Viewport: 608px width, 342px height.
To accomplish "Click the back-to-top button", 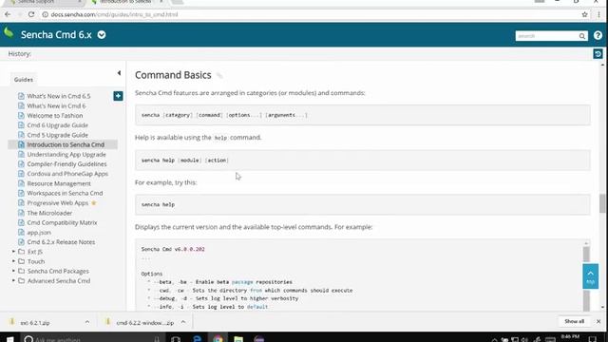I will tap(590, 276).
